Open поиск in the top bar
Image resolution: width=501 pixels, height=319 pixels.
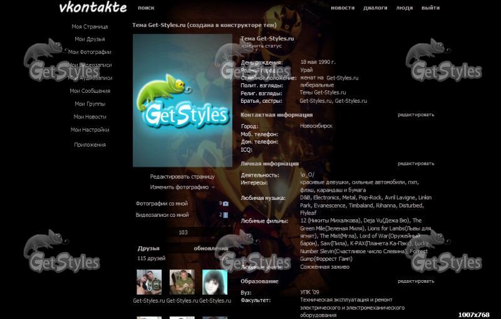[x=146, y=8]
